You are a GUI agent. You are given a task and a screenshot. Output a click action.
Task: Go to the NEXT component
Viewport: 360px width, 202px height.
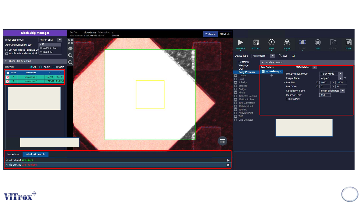(271, 42)
